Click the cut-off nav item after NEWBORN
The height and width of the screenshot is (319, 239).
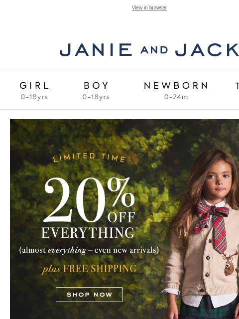pos(237,86)
